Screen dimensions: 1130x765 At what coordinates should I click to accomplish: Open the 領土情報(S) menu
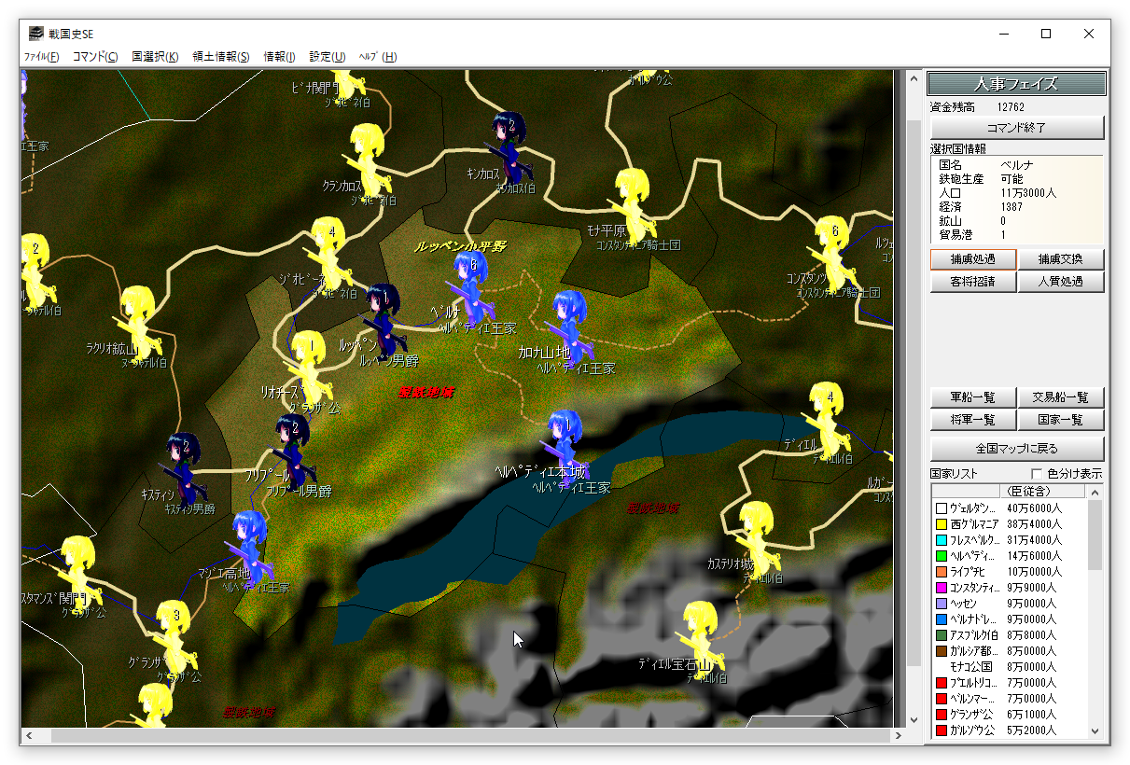point(221,57)
